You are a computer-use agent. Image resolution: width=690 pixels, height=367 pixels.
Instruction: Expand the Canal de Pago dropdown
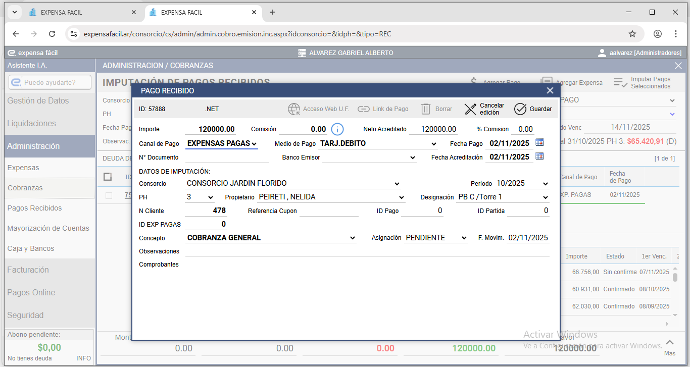[x=222, y=144]
